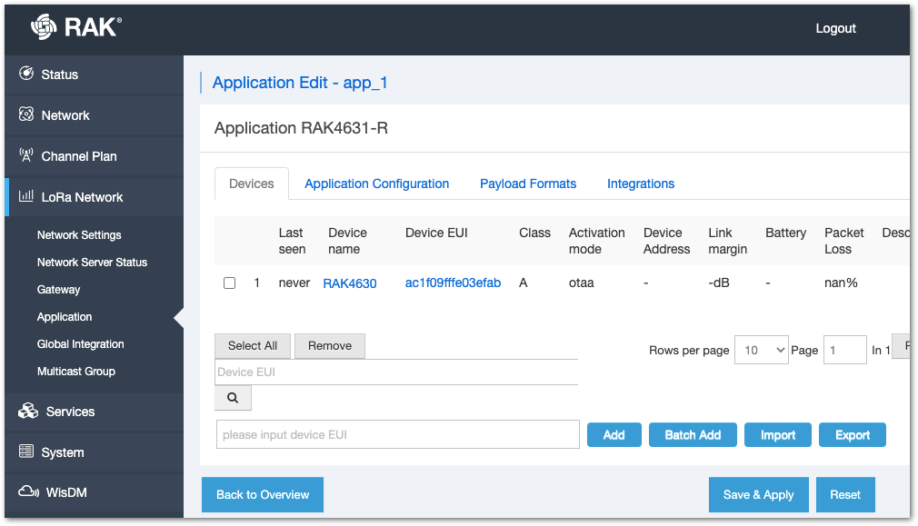Switch to the Devices tab
The width and height of the screenshot is (918, 526).
[251, 184]
